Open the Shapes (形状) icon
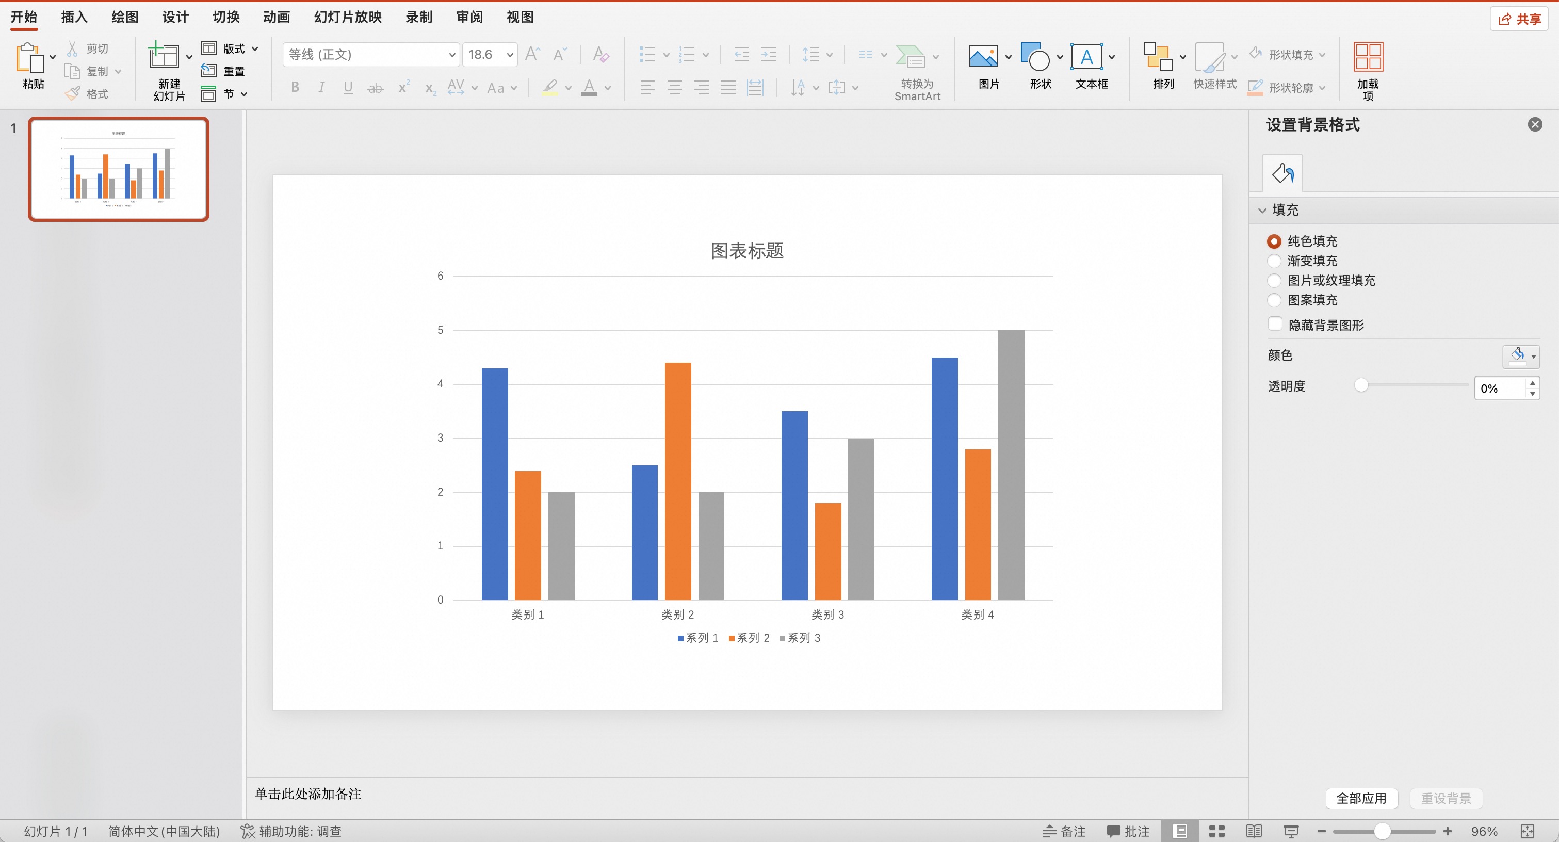Viewport: 1559px width, 842px height. click(1035, 57)
